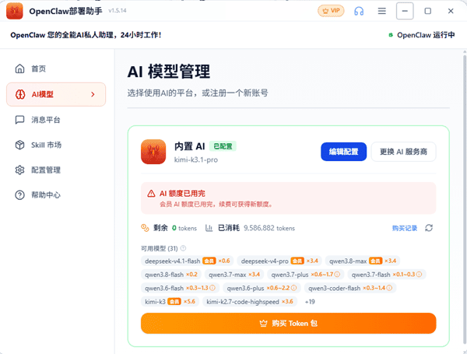467x354 pixels.
Task: Open the 消息平台 section
Action: coord(56,120)
